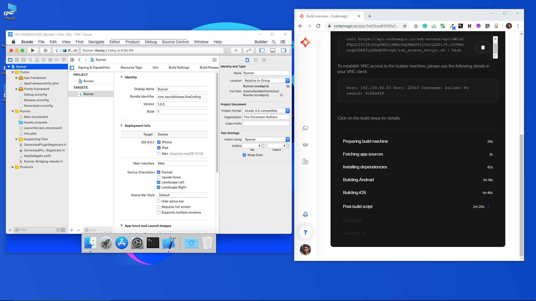
Task: Select AppDelegate.swift in the navigator
Action: (x=37, y=156)
